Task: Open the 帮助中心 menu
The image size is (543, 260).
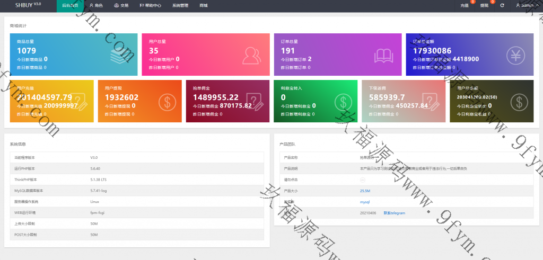Action: pos(150,5)
